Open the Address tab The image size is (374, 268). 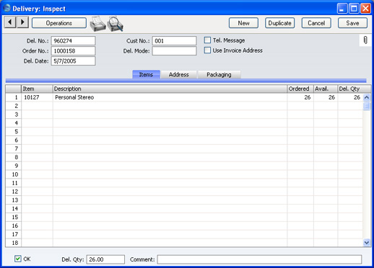[179, 74]
